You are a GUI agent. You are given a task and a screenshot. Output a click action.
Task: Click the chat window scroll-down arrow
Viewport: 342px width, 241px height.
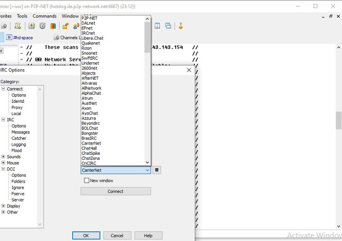click(x=338, y=227)
